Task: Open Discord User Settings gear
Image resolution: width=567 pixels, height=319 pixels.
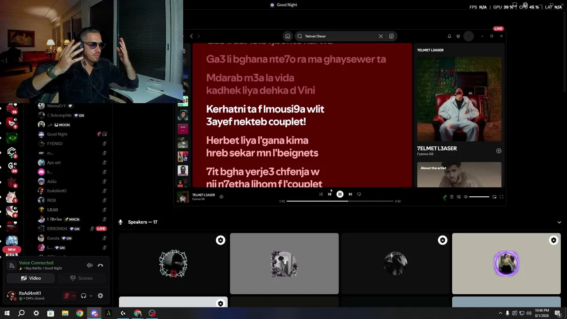Action: [x=101, y=296]
